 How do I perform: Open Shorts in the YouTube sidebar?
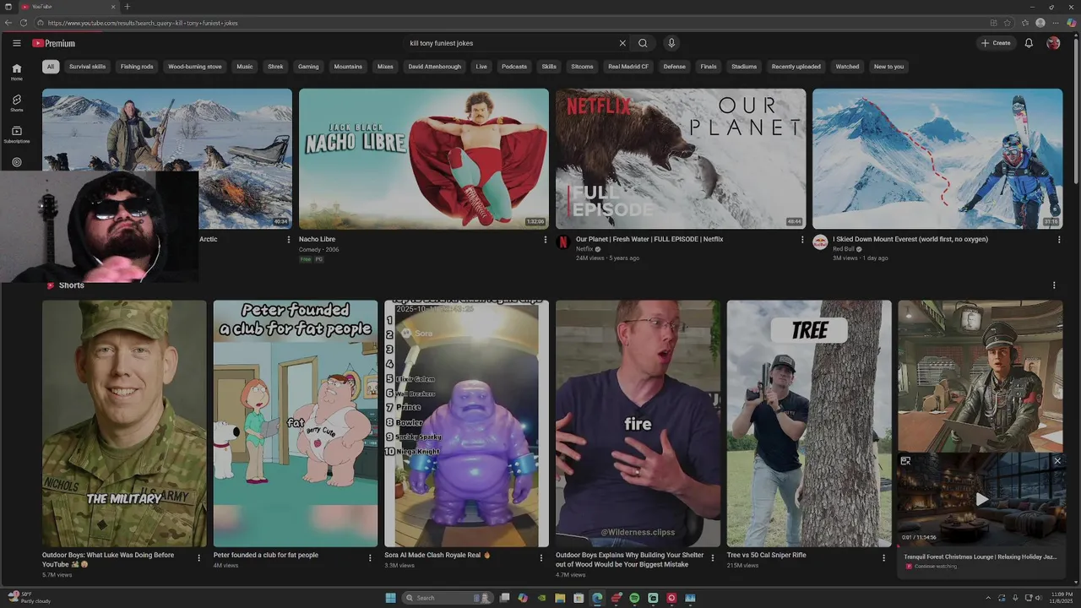17,103
